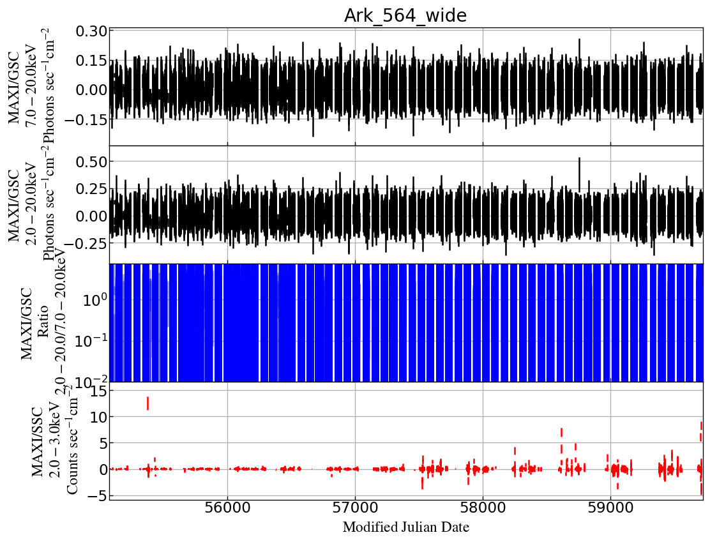Click the MAXI/GSC 7.0−20.0keV y-axis label

(x=31, y=87)
